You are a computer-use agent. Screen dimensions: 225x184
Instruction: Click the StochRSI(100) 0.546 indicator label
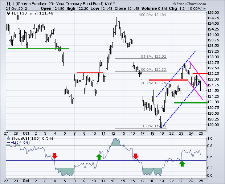(32, 139)
